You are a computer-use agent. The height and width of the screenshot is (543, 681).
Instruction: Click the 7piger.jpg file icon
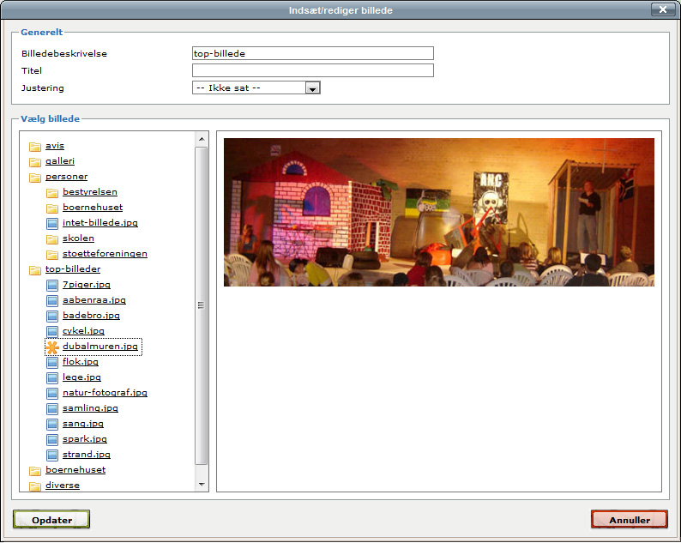point(52,285)
